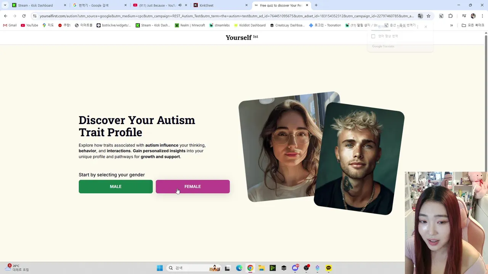
Task: Open Microsoft Edge from the taskbar
Action: (x=239, y=268)
